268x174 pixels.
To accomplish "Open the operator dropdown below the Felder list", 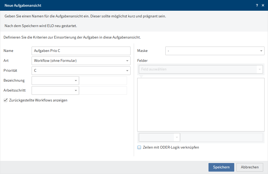I will click(x=159, y=137).
